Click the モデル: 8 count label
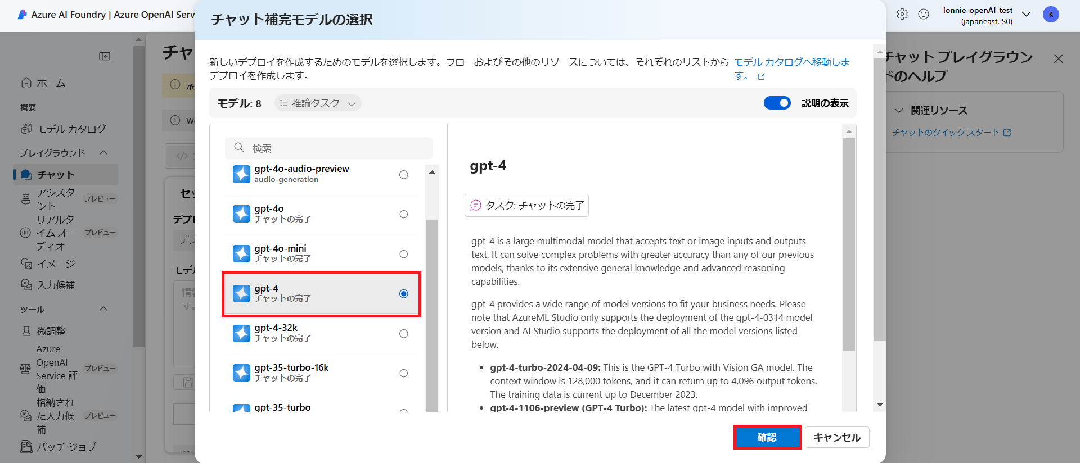 click(x=240, y=103)
